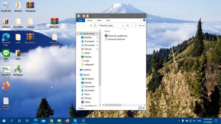The width and height of the screenshot is (221, 124).
Task: Open Mail app from taskbar
Action: pos(44,121)
